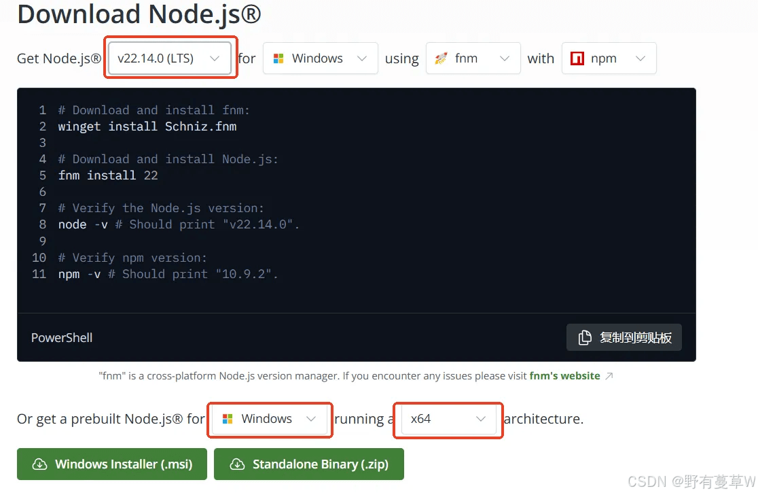Click the winget install Schniz.fnm code line
The image size is (758, 495).
pos(147,126)
